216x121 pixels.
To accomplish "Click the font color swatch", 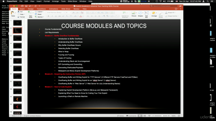I will [x=81, y=16].
